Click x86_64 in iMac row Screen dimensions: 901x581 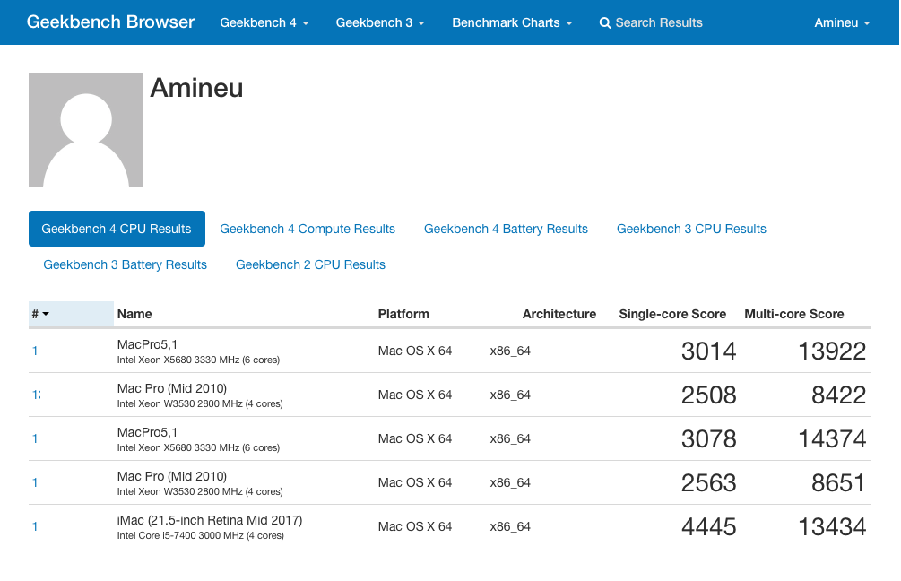click(510, 526)
